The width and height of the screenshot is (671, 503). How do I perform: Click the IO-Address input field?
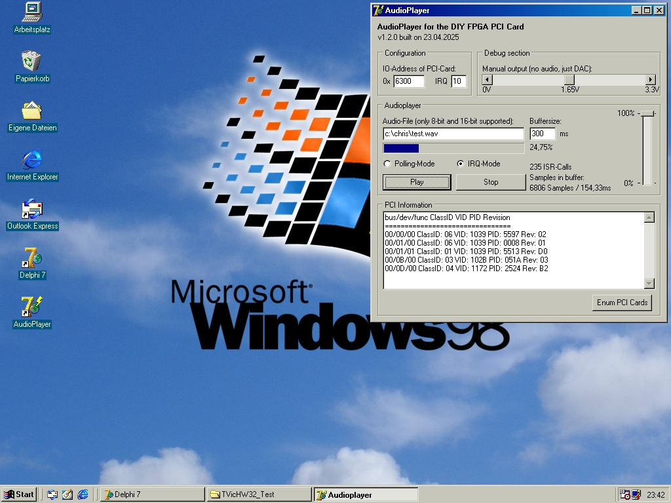409,81
